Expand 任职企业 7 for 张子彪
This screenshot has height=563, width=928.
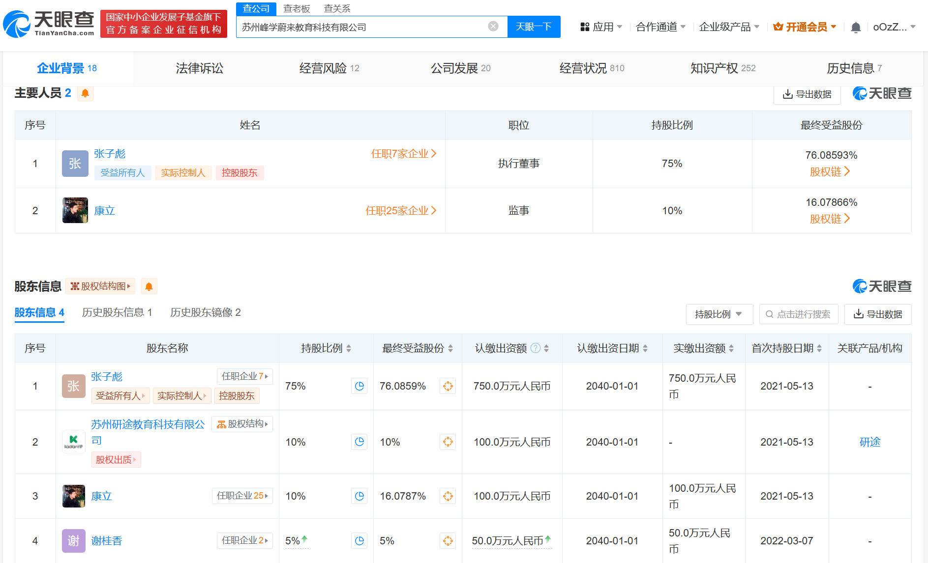[x=244, y=376]
